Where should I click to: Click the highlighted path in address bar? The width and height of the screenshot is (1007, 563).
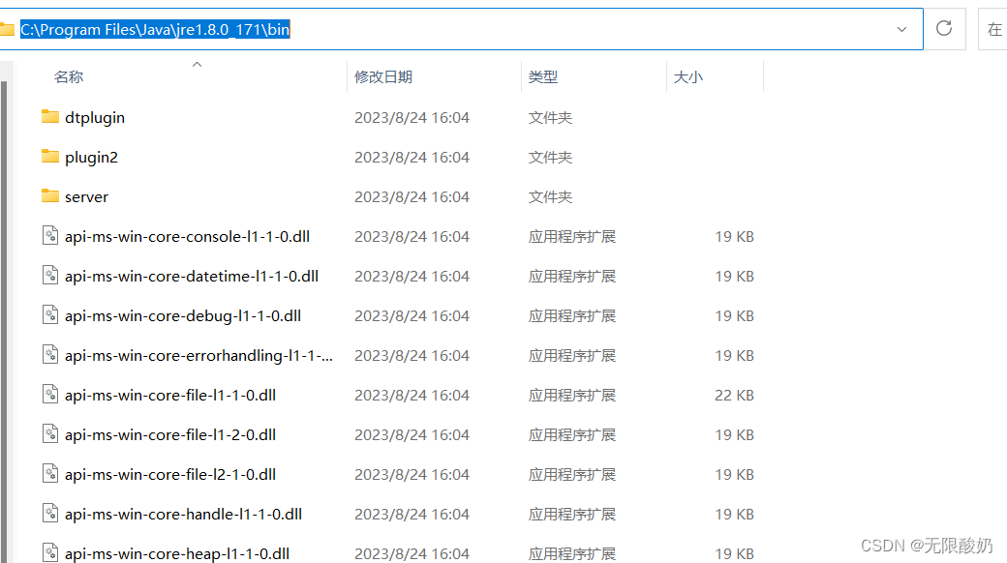tap(155, 29)
